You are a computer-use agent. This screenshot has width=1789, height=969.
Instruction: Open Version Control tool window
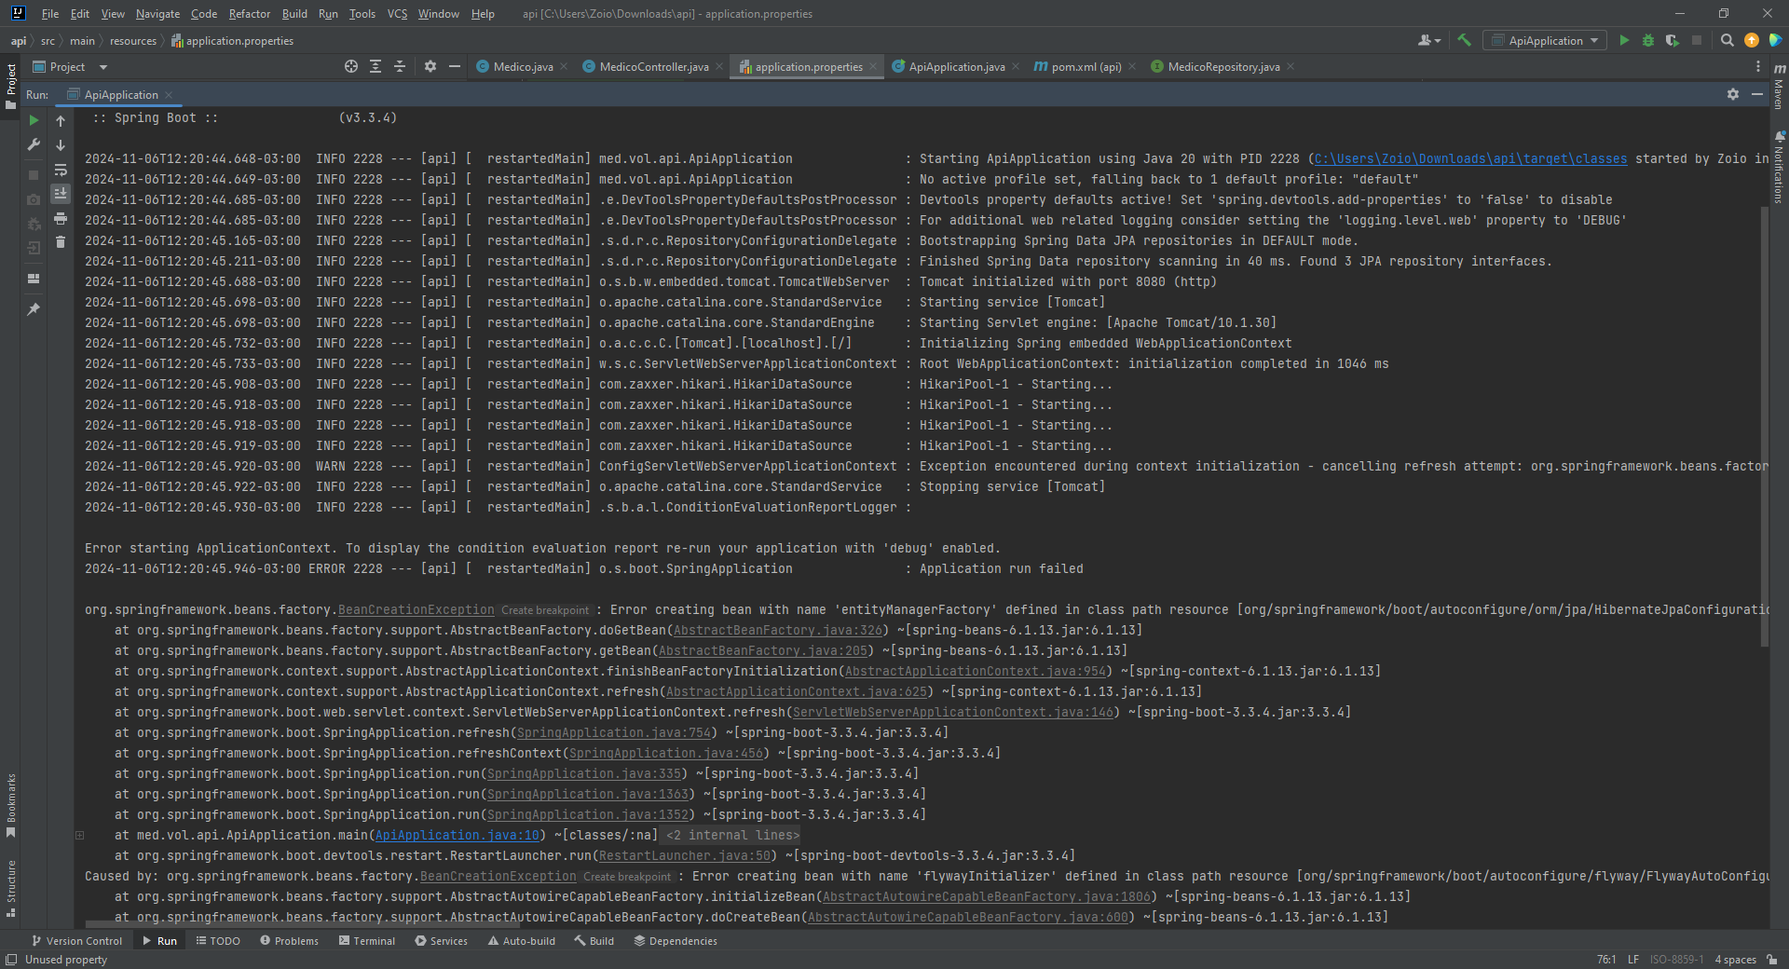(76, 940)
